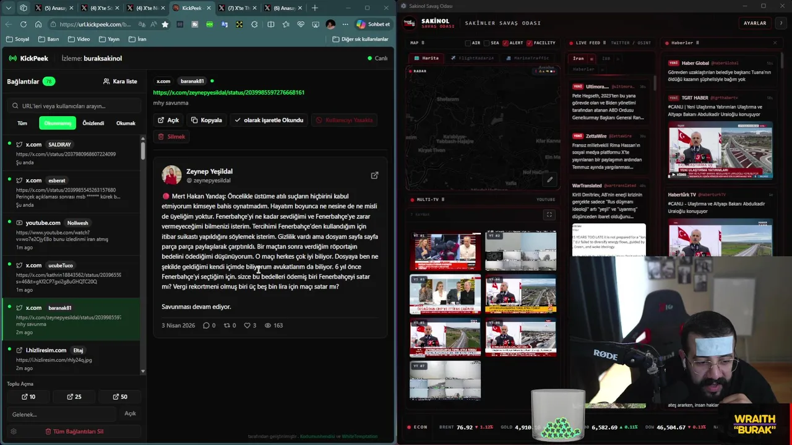Image resolution: width=792 pixels, height=445 pixels.
Task: Refresh the KickPeek browser page
Action: point(23,24)
